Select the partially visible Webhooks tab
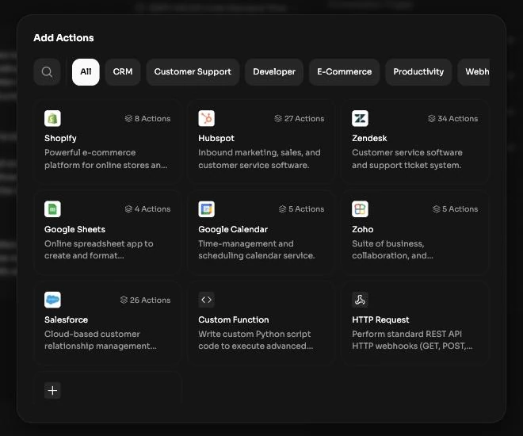The image size is (523, 436). point(474,71)
